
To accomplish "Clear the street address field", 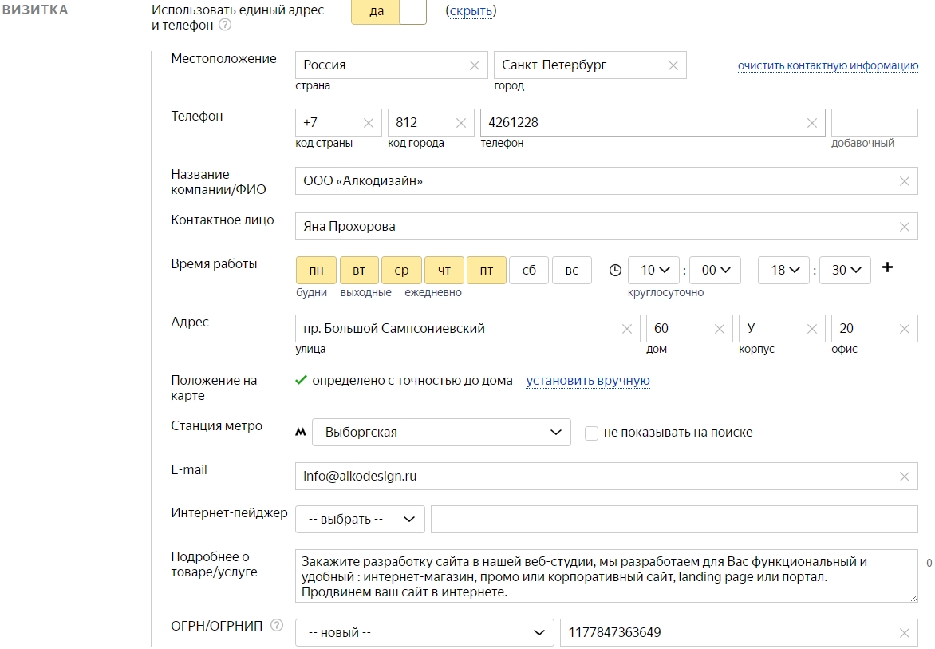I will (x=627, y=329).
